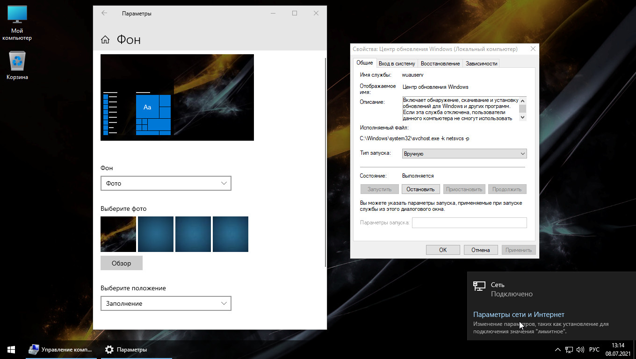This screenshot has width=636, height=359.
Task: Show hidden tray icons chevron
Action: tap(558, 349)
